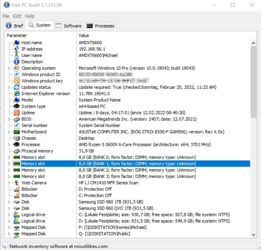Expand the Operating system node
This screenshot has width=261, height=250.
(9, 68)
